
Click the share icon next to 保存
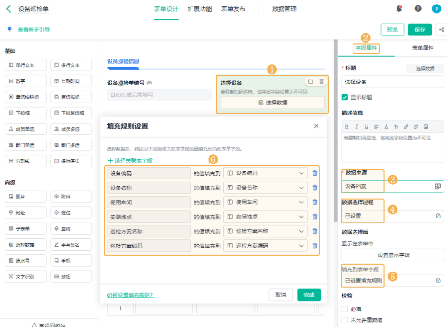(x=441, y=30)
